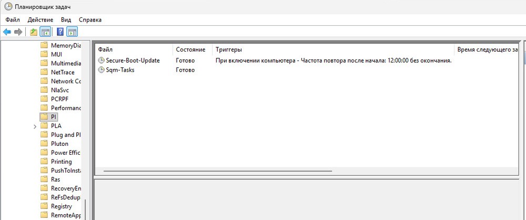Image resolution: width=526 pixels, height=220 pixels.
Task: Click the folder icon next to Registry
Action: coord(44,206)
